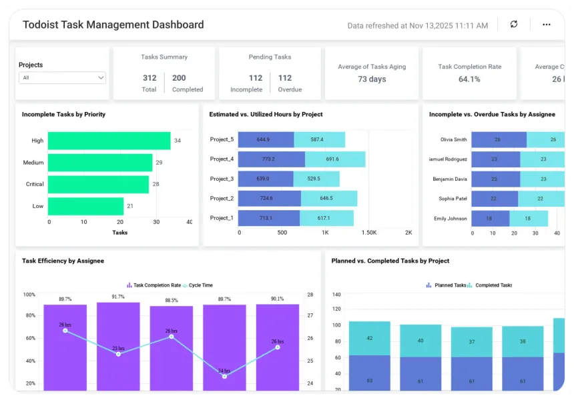The image size is (574, 402).
Task: Click Project_4 estimated hours bar 773.2
Action: [x=271, y=159]
